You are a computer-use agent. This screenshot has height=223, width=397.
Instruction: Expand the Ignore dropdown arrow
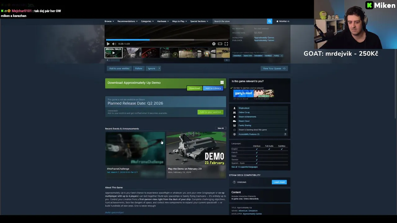[159, 68]
